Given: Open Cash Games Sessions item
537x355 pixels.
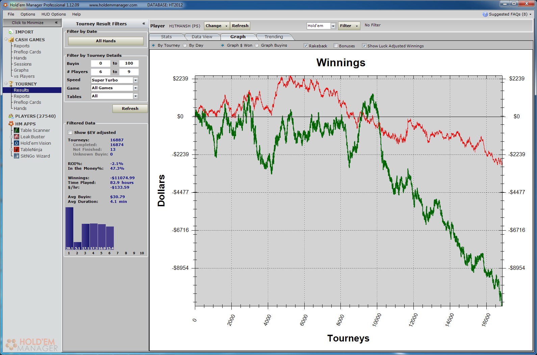Looking at the screenshot, I should pos(23,64).
